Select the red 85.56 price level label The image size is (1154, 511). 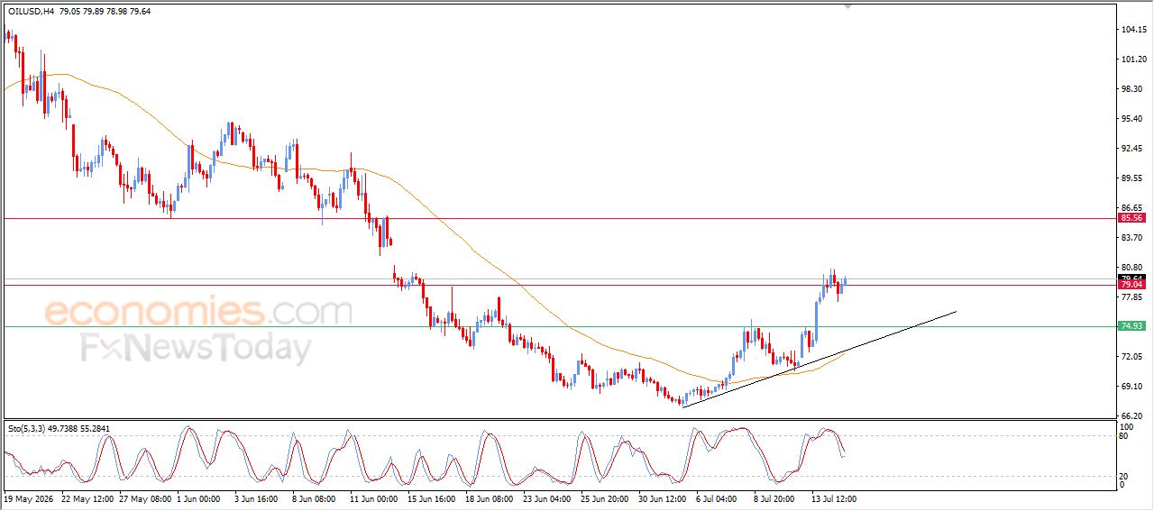click(1131, 218)
